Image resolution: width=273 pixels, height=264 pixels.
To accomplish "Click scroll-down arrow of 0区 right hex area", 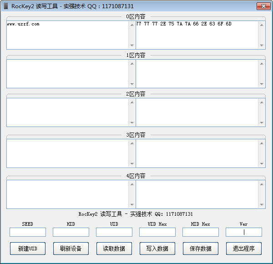I will point(262,45).
